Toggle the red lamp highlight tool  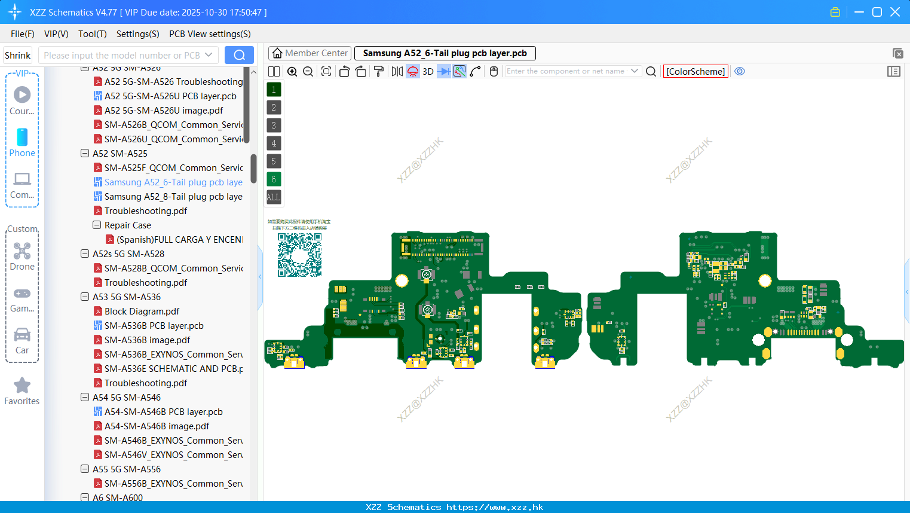pyautogui.click(x=413, y=71)
